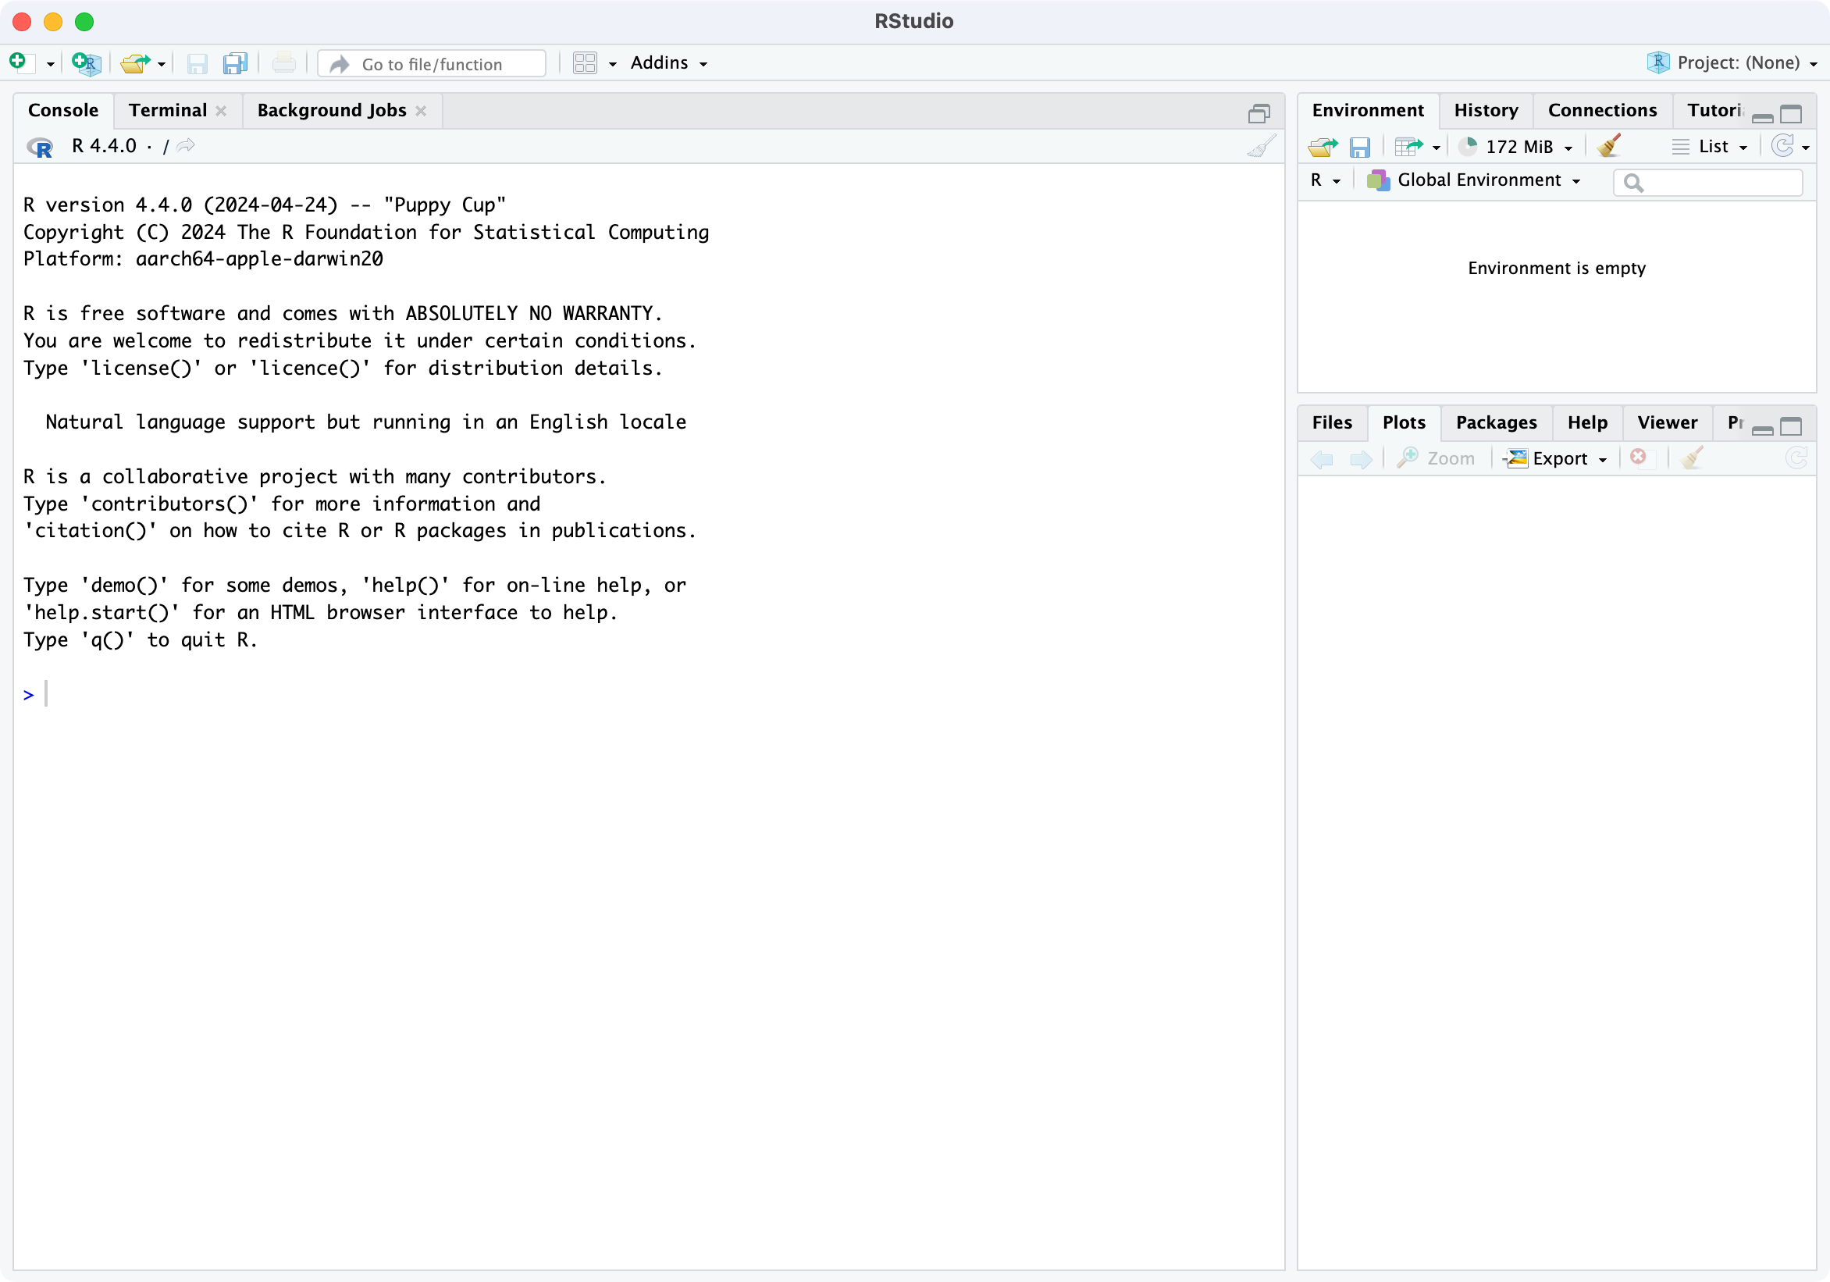Click the environment search field
Viewport: 1830px width, 1282px height.
coord(1708,183)
